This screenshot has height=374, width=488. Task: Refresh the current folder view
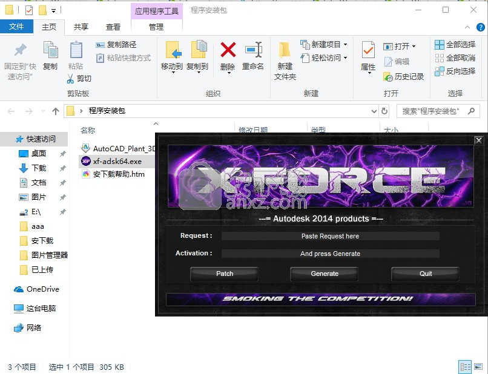tap(384, 111)
